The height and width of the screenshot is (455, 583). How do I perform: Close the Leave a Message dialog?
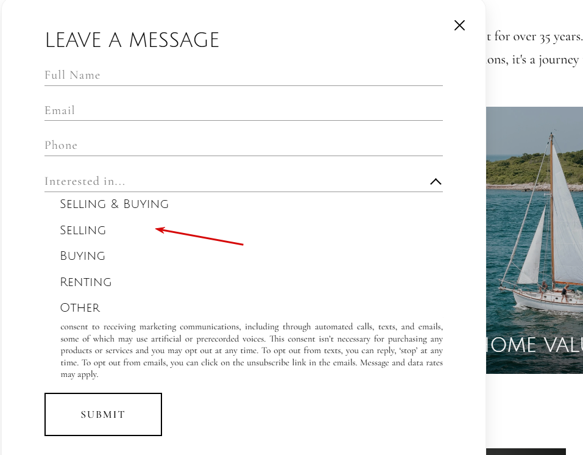pyautogui.click(x=459, y=26)
